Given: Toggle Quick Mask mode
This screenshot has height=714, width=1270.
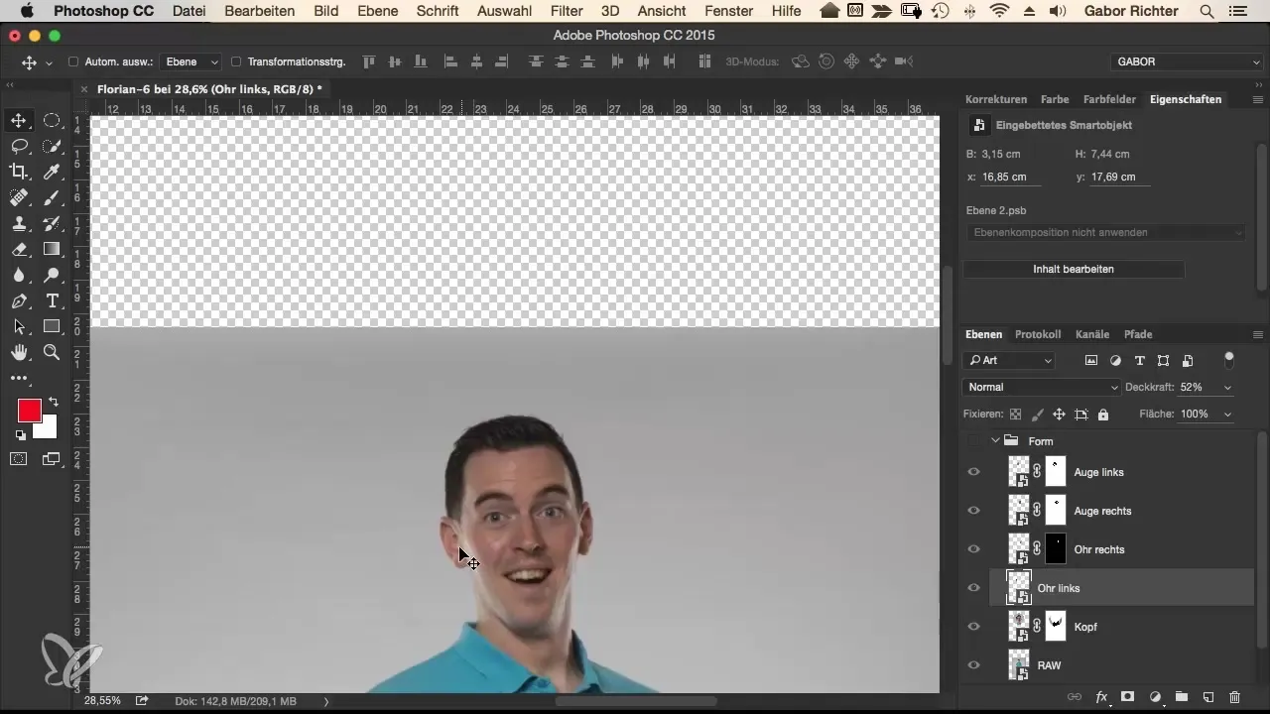Looking at the screenshot, I should coord(19,458).
